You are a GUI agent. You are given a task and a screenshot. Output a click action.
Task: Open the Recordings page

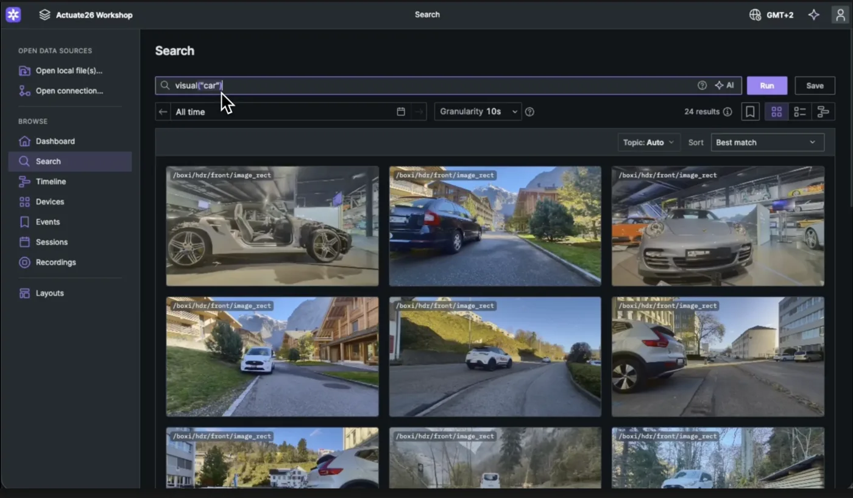[x=70, y=262]
